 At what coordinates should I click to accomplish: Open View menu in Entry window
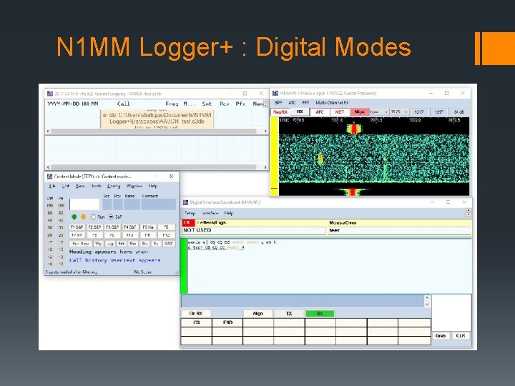pyautogui.click(x=80, y=186)
